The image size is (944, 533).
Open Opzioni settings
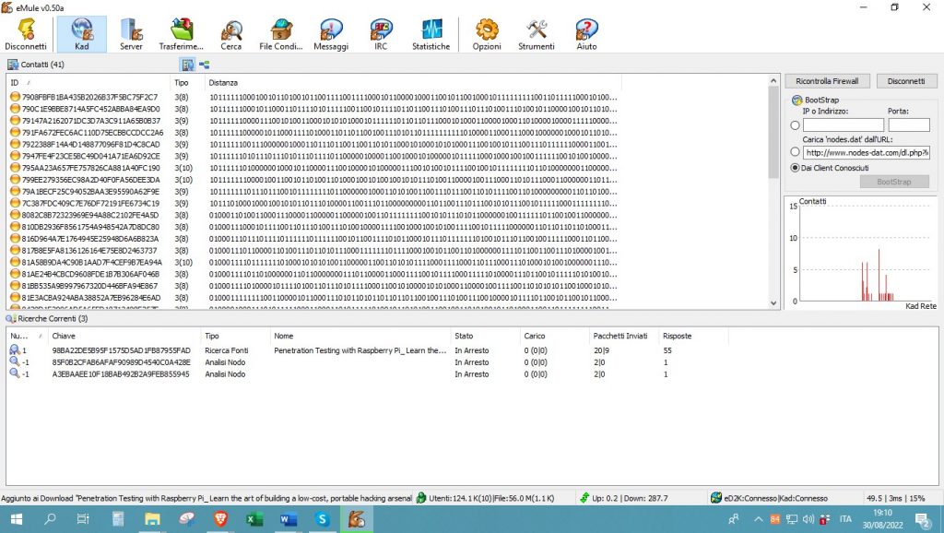487,34
